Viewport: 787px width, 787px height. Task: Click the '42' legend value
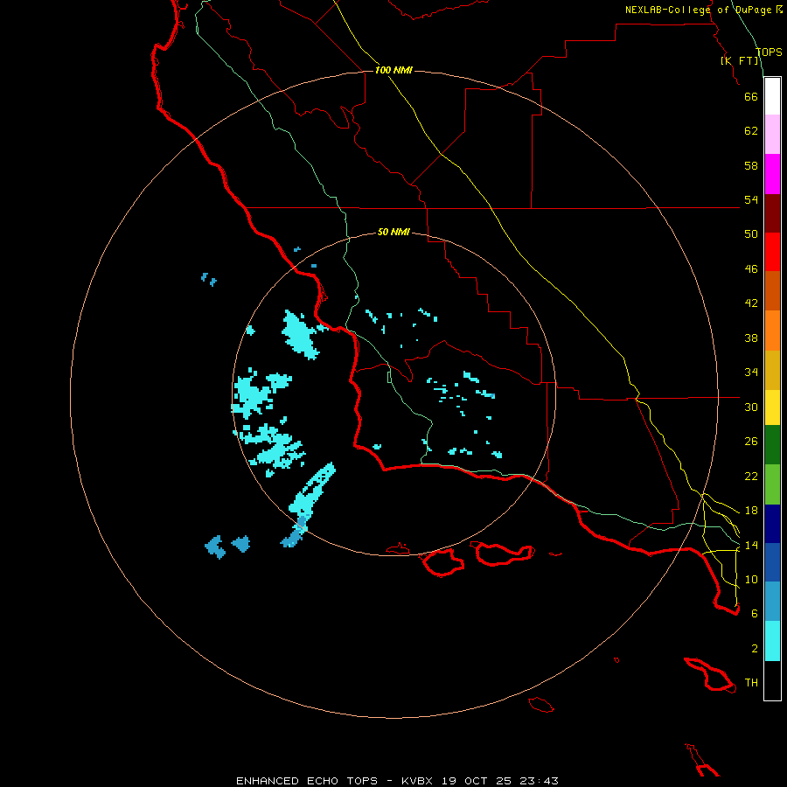(x=751, y=303)
